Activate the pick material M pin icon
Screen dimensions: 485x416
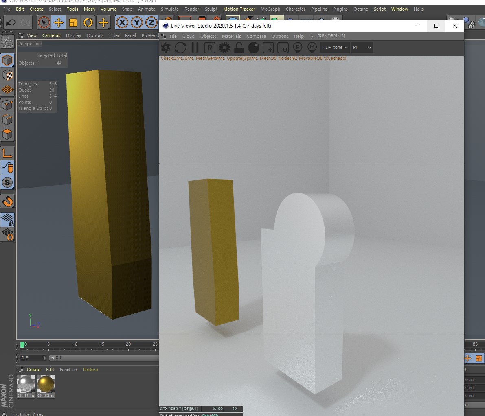click(x=312, y=48)
